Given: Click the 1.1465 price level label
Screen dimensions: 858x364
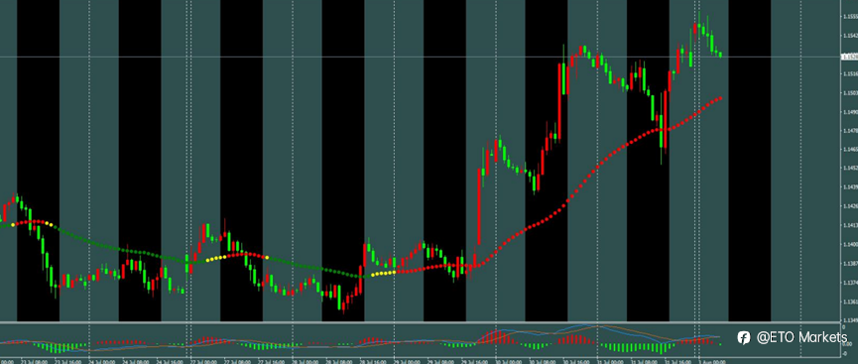Looking at the screenshot, I should point(850,149).
